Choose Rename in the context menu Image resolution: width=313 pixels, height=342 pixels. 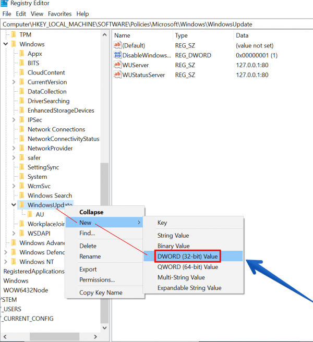(x=105, y=256)
